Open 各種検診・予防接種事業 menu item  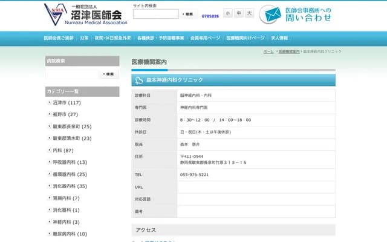[160, 38]
